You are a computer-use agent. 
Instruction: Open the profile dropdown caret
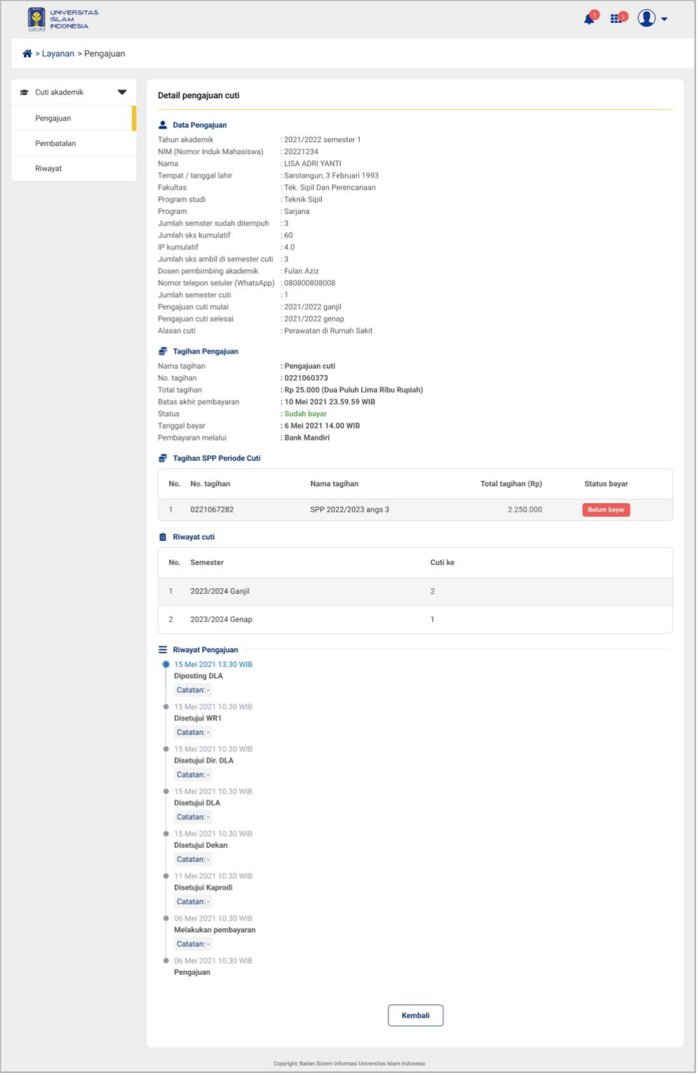coord(664,20)
